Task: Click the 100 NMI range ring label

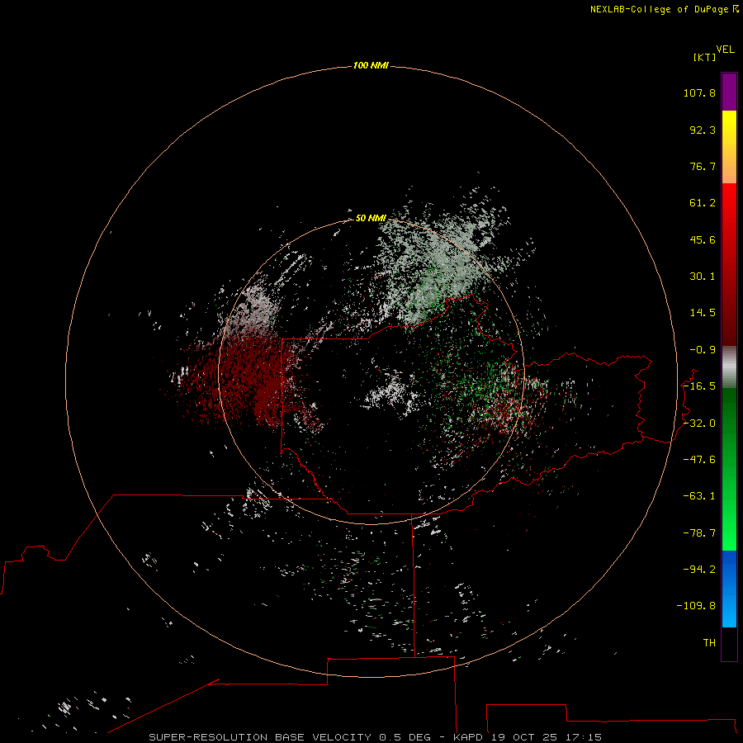Action: click(371, 65)
